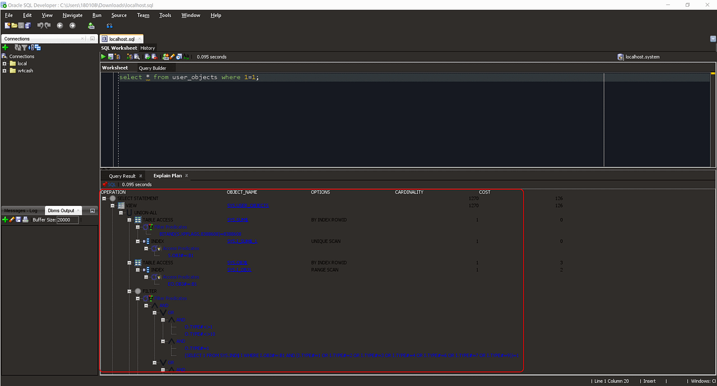Click the filter funnel icon above Connections
Viewport: 717px width, 386px height.
point(24,48)
